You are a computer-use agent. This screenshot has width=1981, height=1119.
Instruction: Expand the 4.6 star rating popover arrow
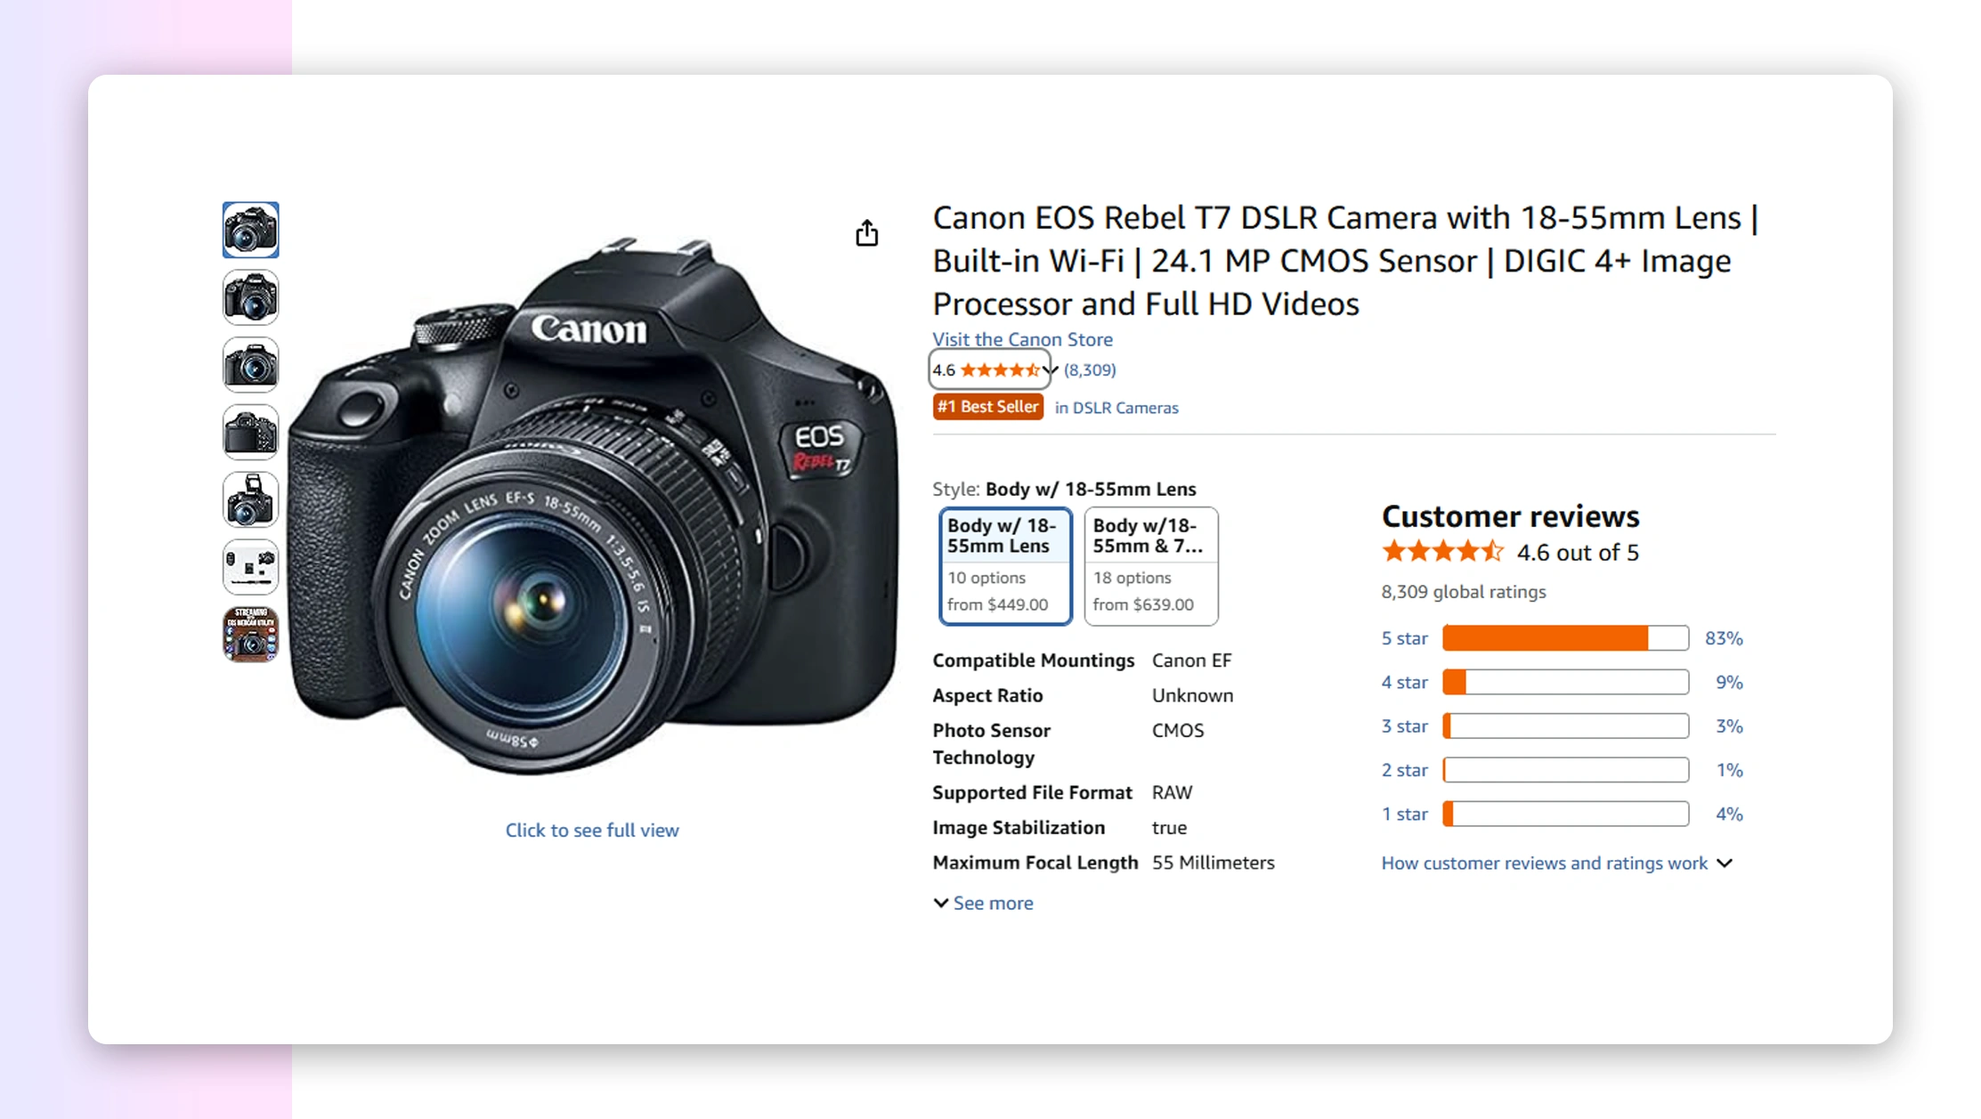[1051, 370]
